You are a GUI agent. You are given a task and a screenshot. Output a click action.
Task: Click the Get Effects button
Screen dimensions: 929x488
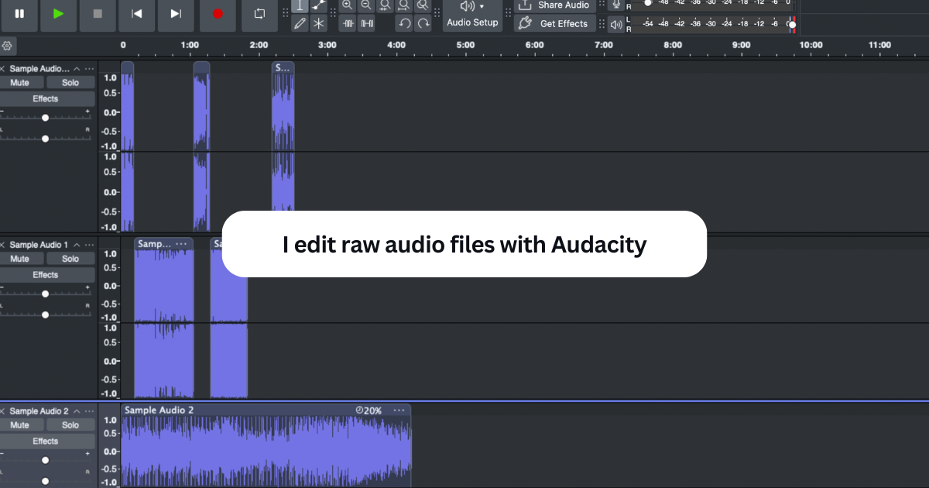tap(556, 23)
